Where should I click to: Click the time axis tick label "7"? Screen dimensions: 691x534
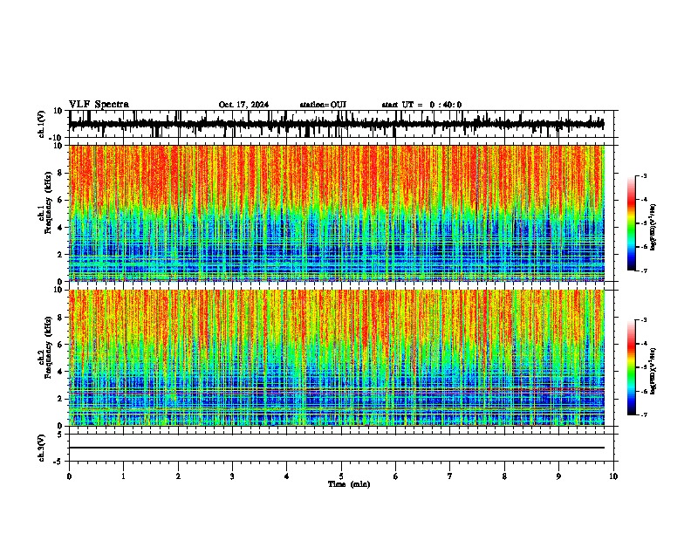tap(450, 476)
